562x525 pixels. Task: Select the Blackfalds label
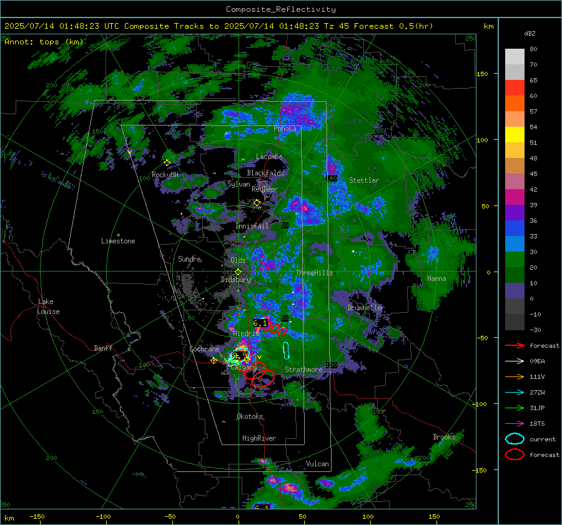(x=265, y=173)
